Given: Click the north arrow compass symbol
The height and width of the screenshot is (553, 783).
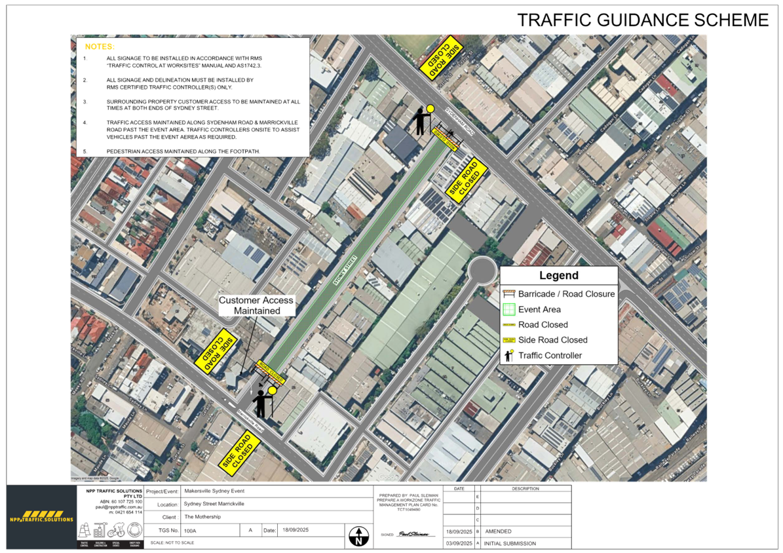Looking at the screenshot, I should pyautogui.click(x=358, y=536).
